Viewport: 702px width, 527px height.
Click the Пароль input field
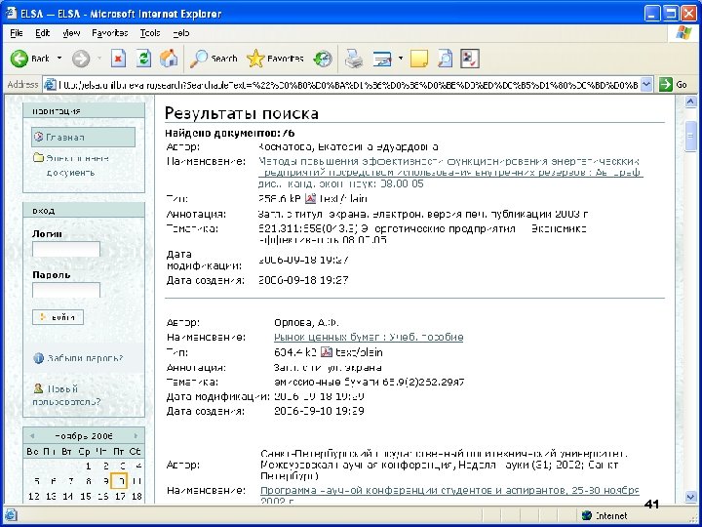point(66,291)
